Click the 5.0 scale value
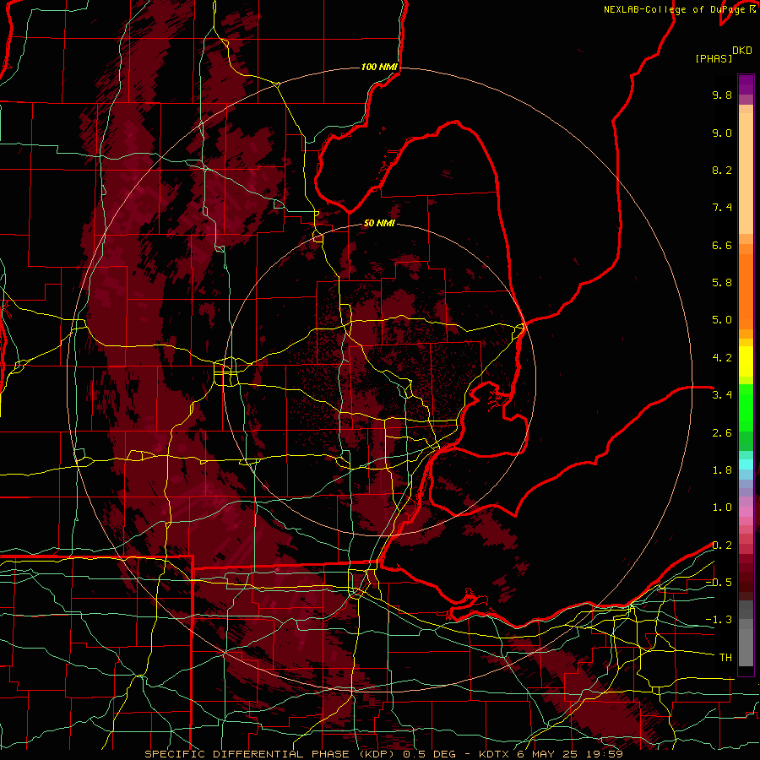 click(x=722, y=320)
